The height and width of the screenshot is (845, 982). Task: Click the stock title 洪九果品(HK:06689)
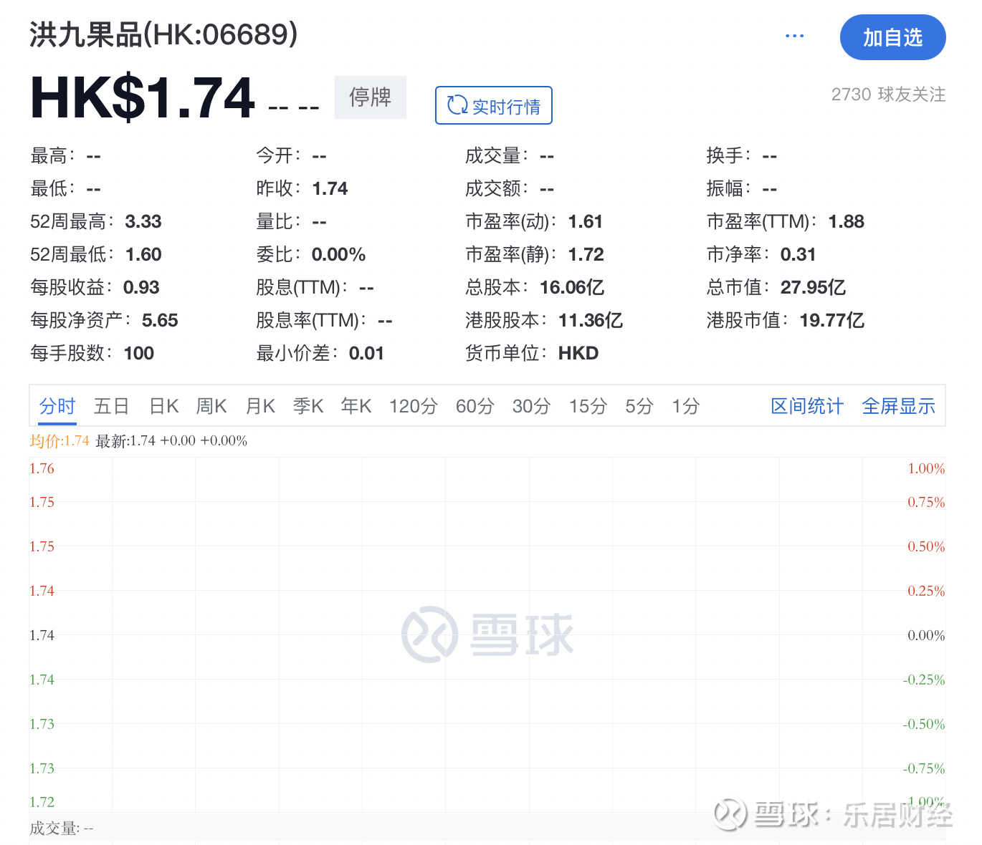click(x=163, y=34)
